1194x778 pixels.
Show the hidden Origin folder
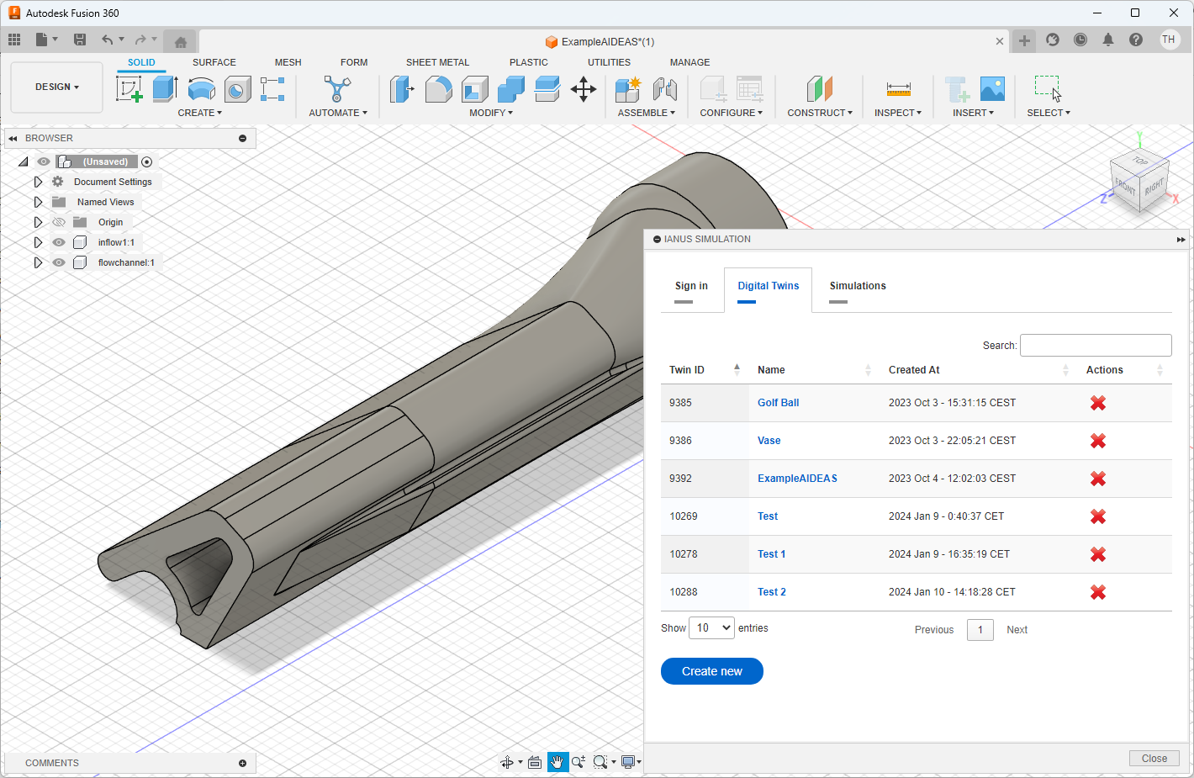coord(59,222)
